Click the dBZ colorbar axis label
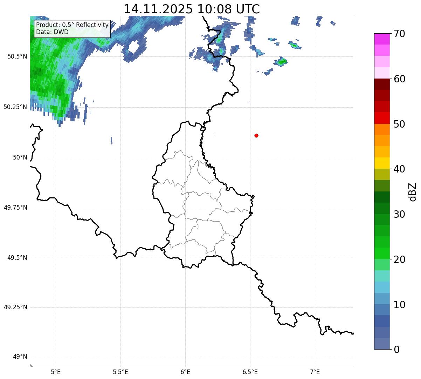Screen dimensions: 421x379 pos(413,191)
